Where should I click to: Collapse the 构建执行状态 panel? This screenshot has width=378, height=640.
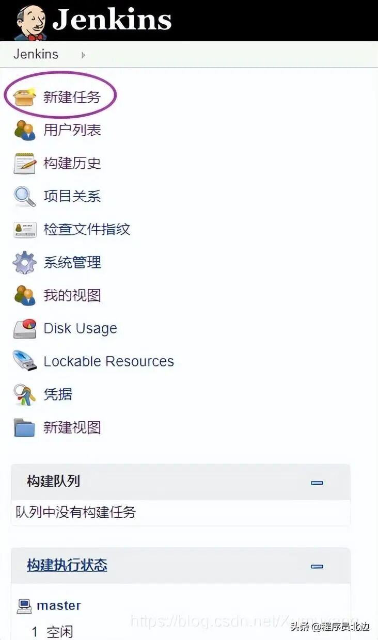(x=317, y=566)
